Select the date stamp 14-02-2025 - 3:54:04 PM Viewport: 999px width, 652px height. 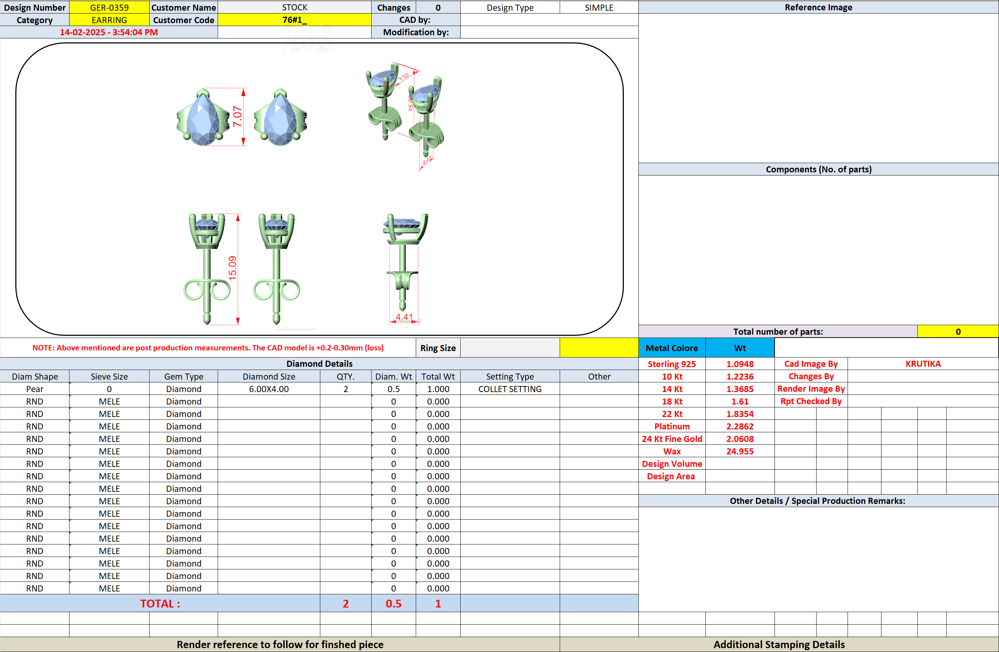click(x=109, y=32)
